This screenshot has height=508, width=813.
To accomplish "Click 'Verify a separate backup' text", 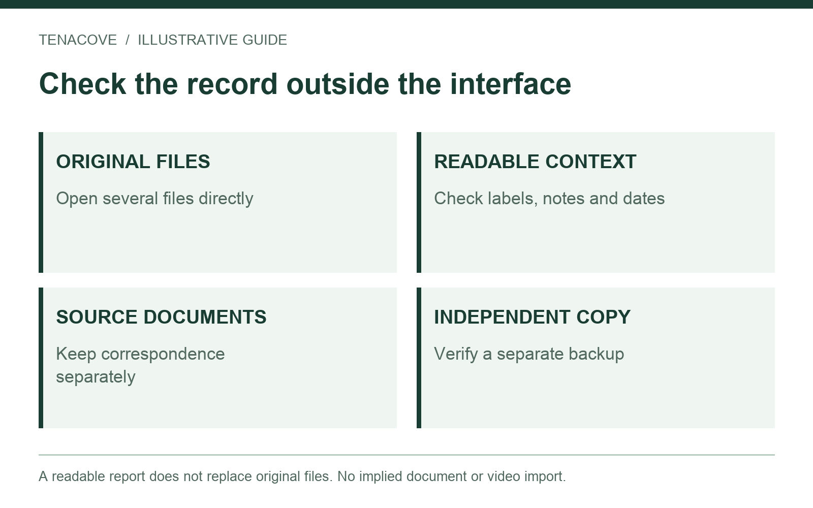I will pyautogui.click(x=529, y=354).
